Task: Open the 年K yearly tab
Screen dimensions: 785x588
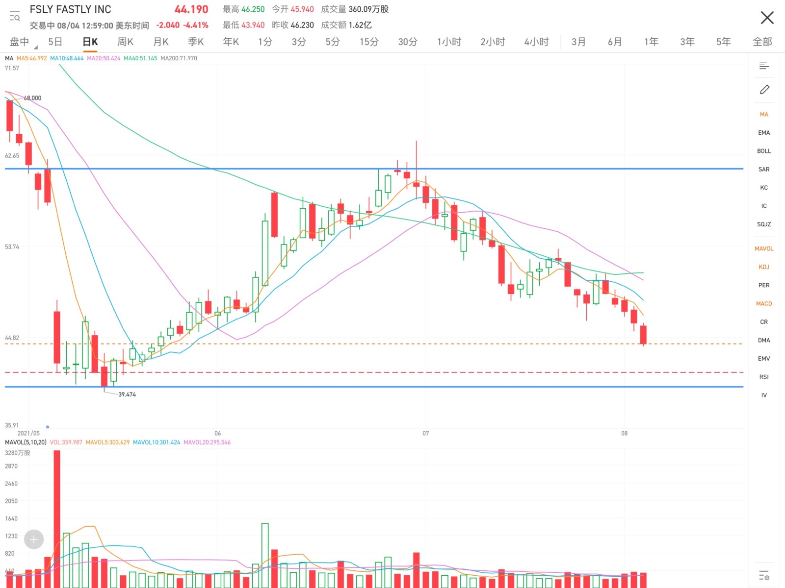Action: click(231, 42)
